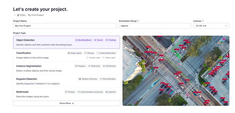Image resolution: width=235 pixels, height=113 pixels.
Task: Click the Captions tag
Action: (x=111, y=92)
